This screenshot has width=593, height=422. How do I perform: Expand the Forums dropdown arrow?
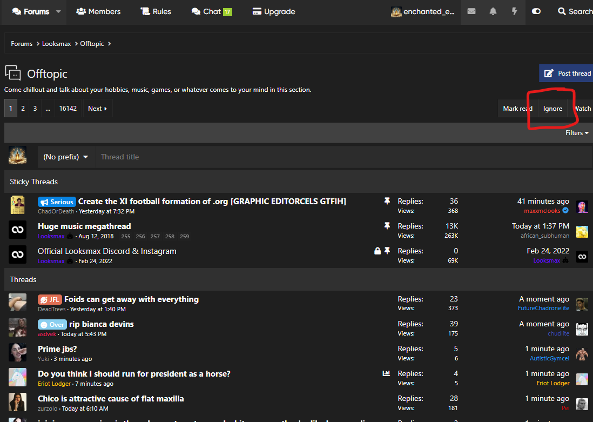[58, 11]
